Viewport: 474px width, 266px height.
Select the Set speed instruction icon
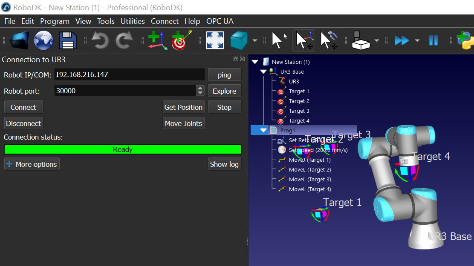282,150
